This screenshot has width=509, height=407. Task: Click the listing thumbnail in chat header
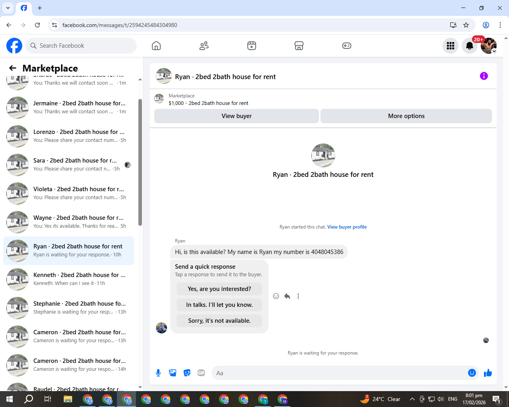click(x=164, y=76)
